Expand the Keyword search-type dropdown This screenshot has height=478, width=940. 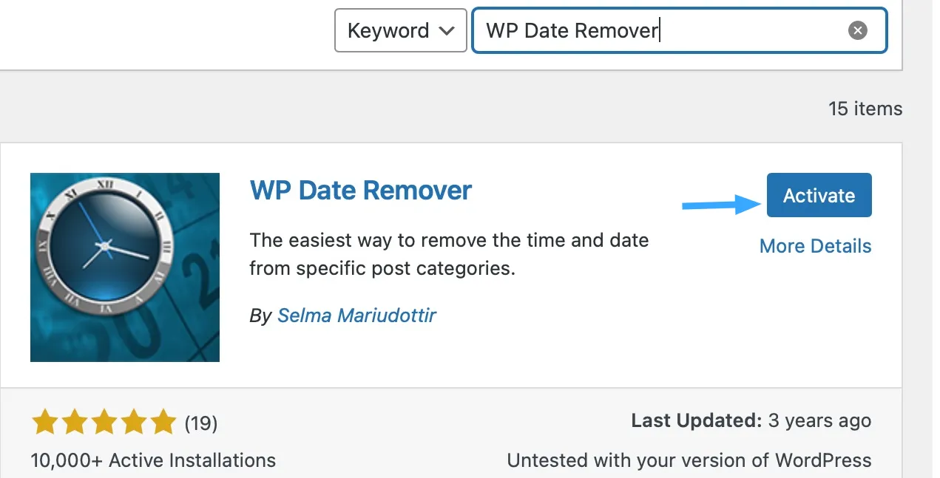tap(400, 30)
